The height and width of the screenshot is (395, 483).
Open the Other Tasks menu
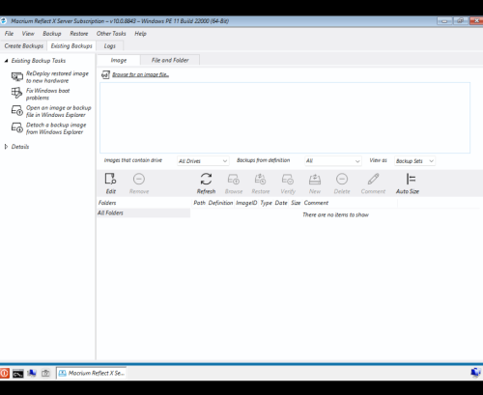tap(111, 34)
